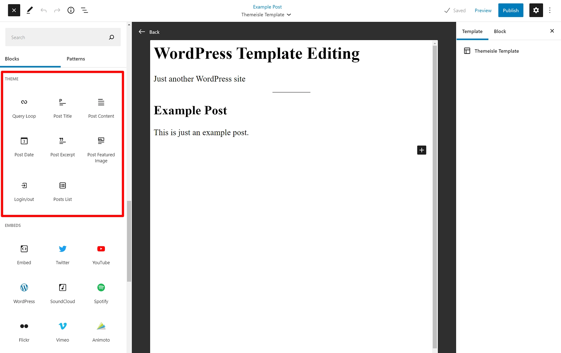Click the Themeisle Template dropdown arrow
This screenshot has width=561, height=353.
[x=289, y=15]
